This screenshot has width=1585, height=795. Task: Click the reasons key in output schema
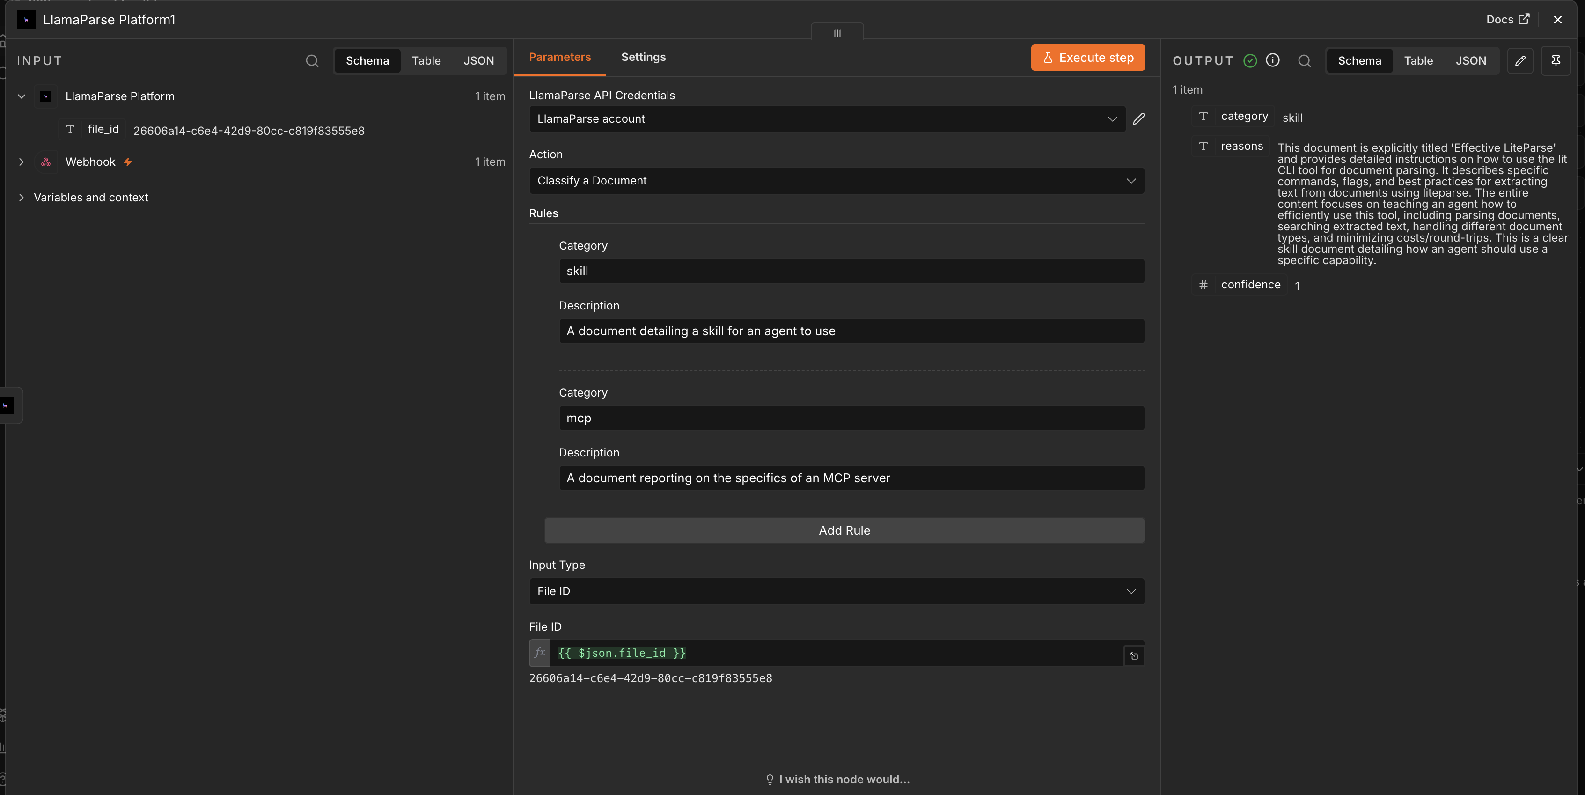1242,146
